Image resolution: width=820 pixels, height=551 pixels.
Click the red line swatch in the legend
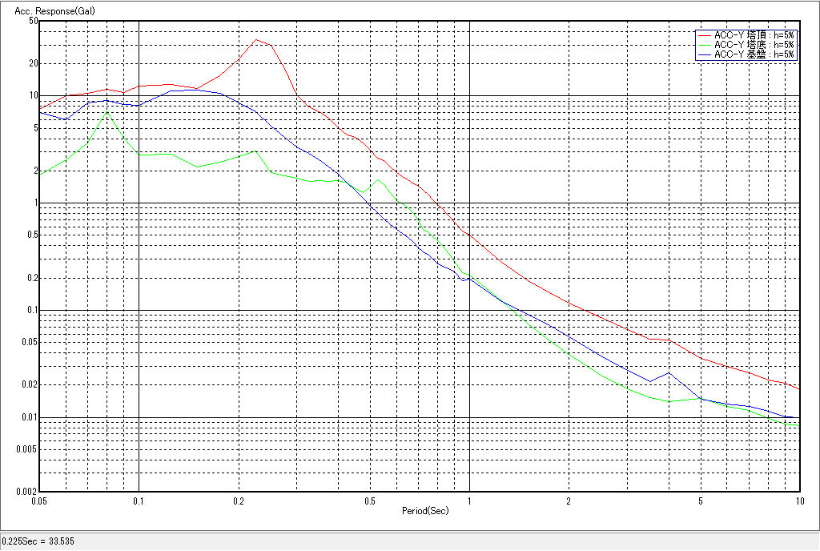point(705,35)
